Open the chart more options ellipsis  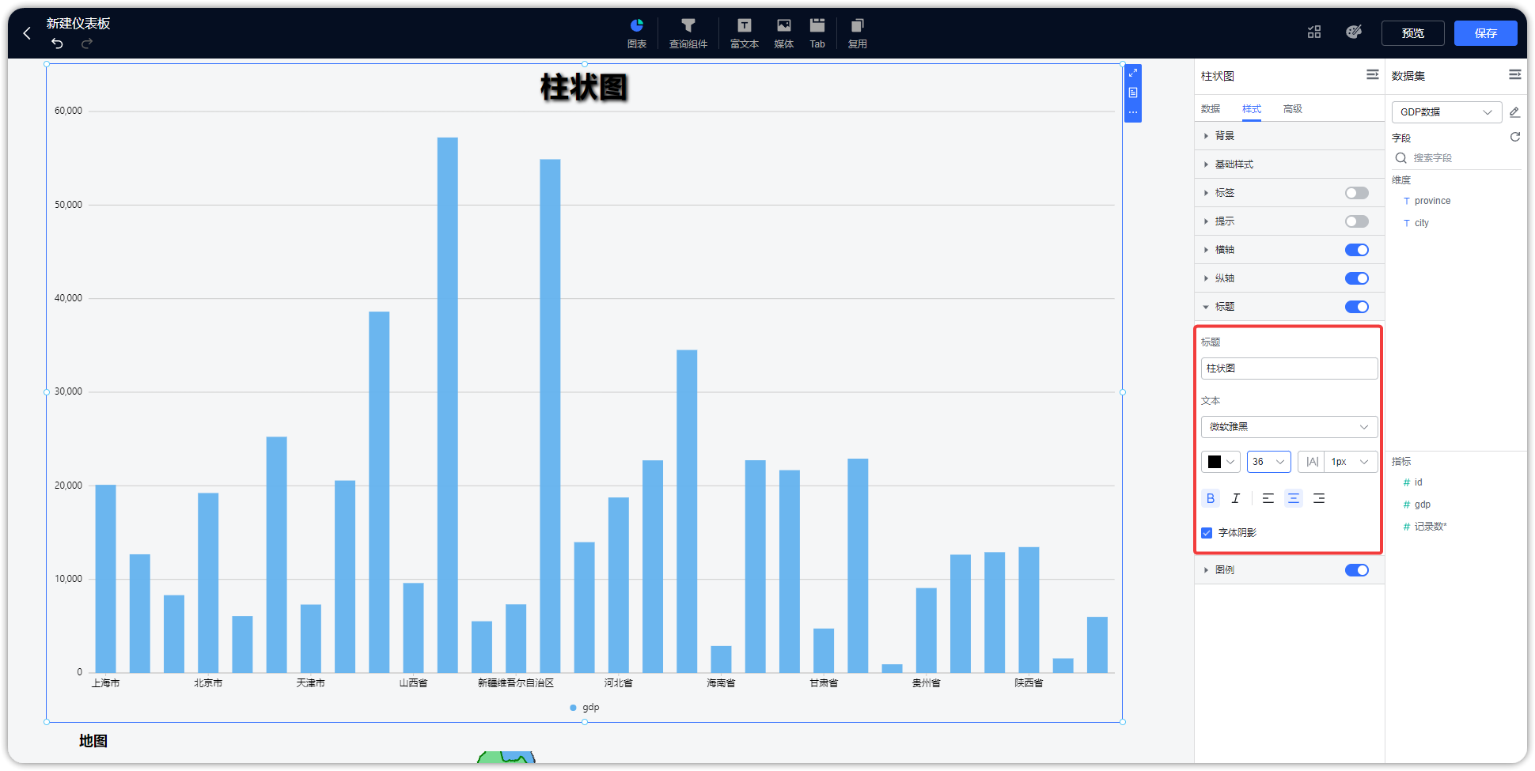click(1133, 112)
